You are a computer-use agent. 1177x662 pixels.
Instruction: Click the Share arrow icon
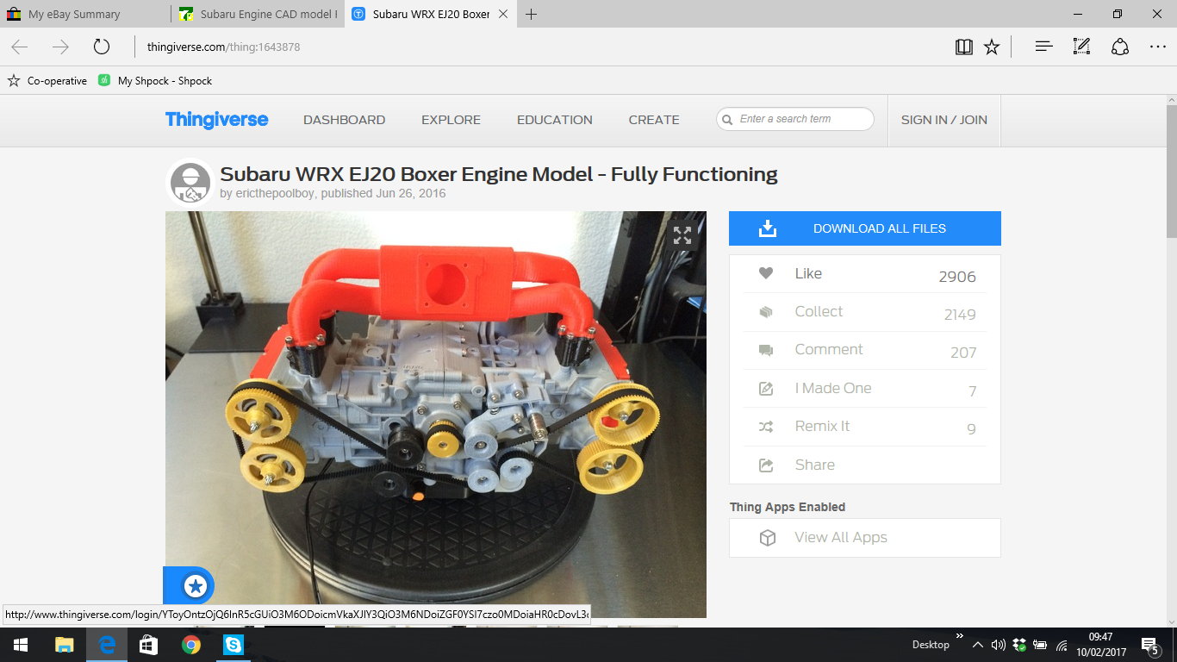pyautogui.click(x=765, y=465)
